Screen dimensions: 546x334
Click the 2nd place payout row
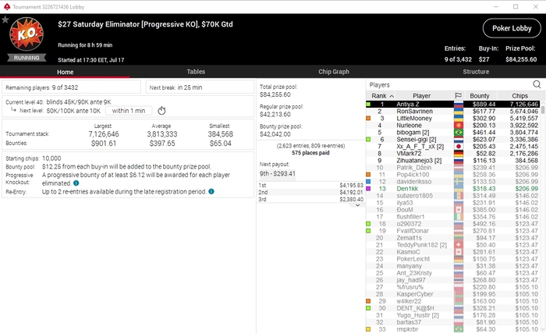click(x=310, y=192)
